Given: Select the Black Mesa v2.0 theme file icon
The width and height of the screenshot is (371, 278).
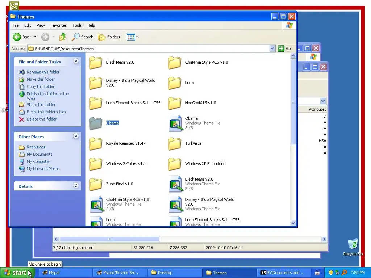Looking at the screenshot, I should click(176, 184).
